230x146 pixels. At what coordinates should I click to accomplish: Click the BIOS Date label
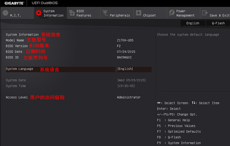tap(14, 52)
